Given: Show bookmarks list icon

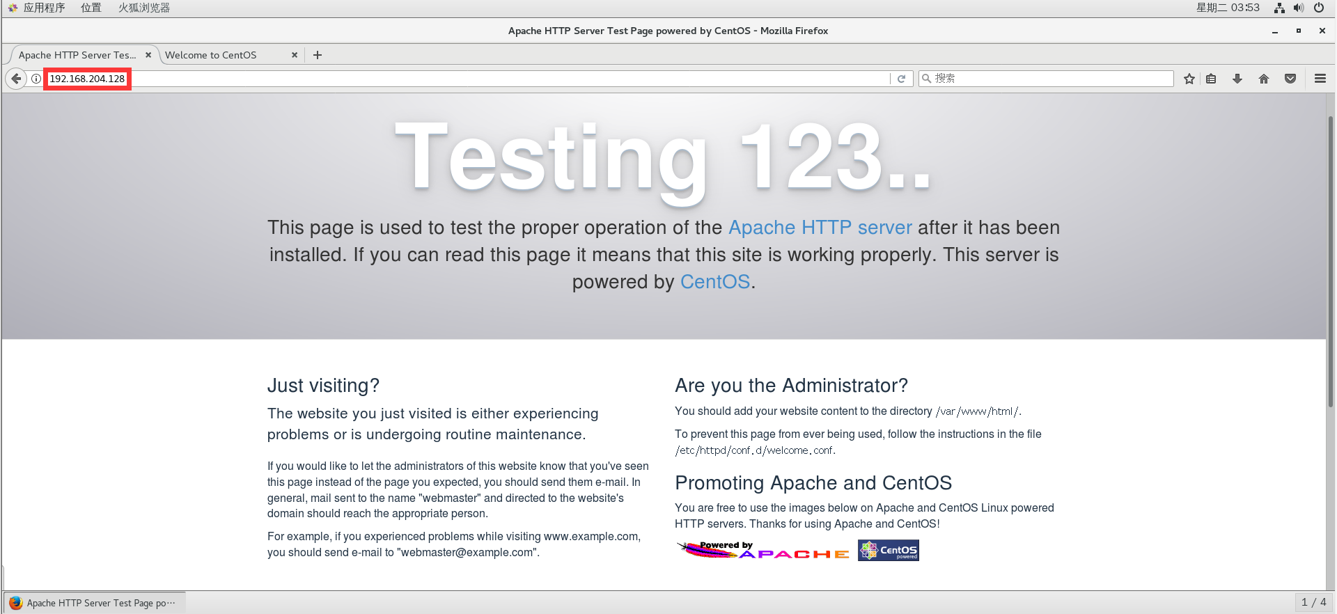Looking at the screenshot, I should coord(1211,79).
